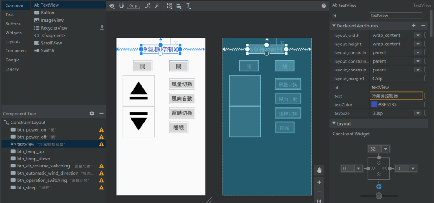The height and width of the screenshot is (203, 434).
Task: Click the help question mark icon
Action: [x=324, y=6]
